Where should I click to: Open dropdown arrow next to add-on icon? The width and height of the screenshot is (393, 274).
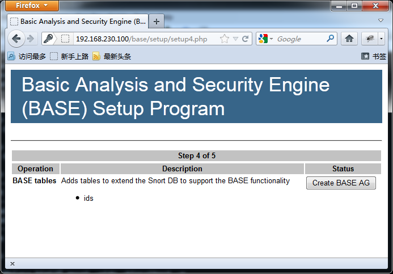point(381,39)
